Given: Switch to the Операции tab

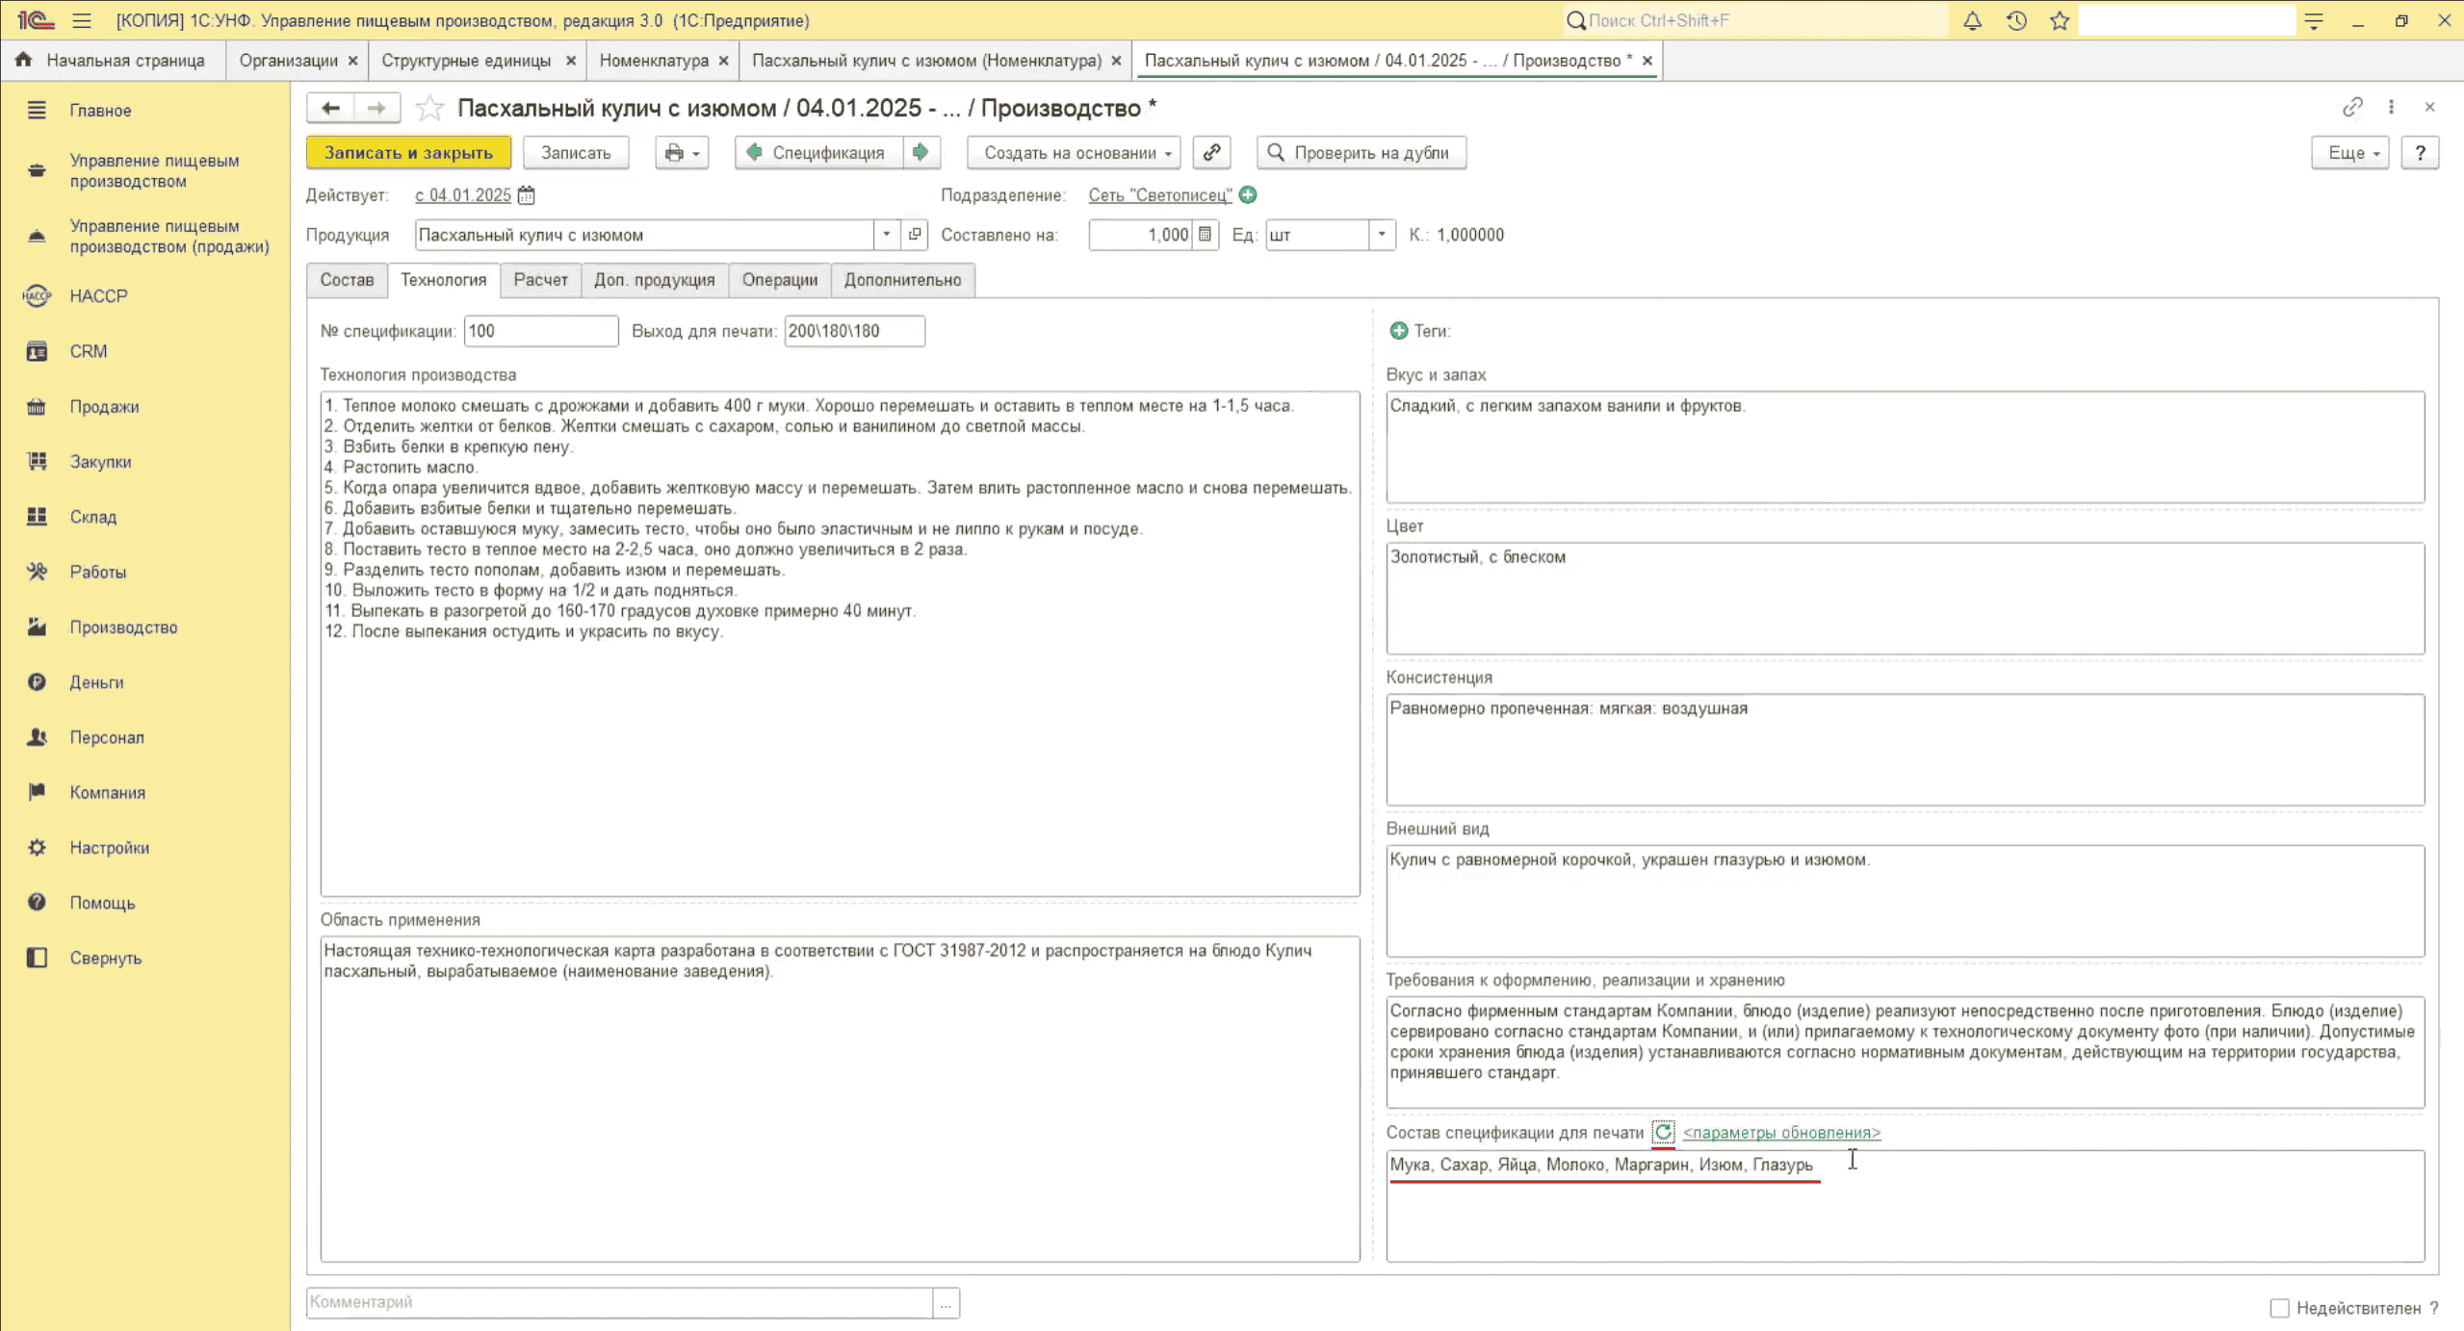Looking at the screenshot, I should tap(779, 279).
